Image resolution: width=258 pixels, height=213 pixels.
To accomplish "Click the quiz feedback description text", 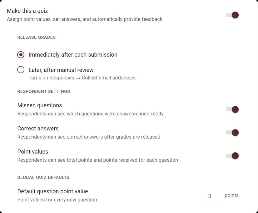I will click(x=84, y=19).
